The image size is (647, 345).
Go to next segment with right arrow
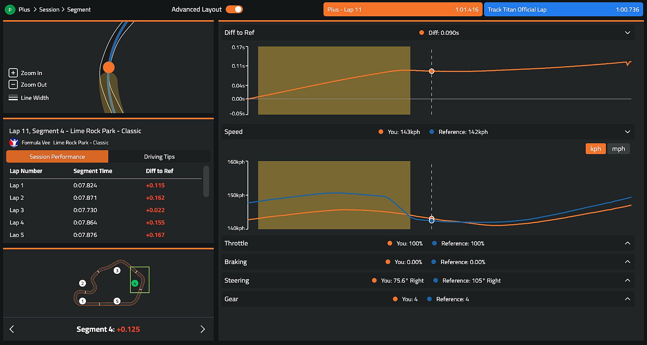202,329
